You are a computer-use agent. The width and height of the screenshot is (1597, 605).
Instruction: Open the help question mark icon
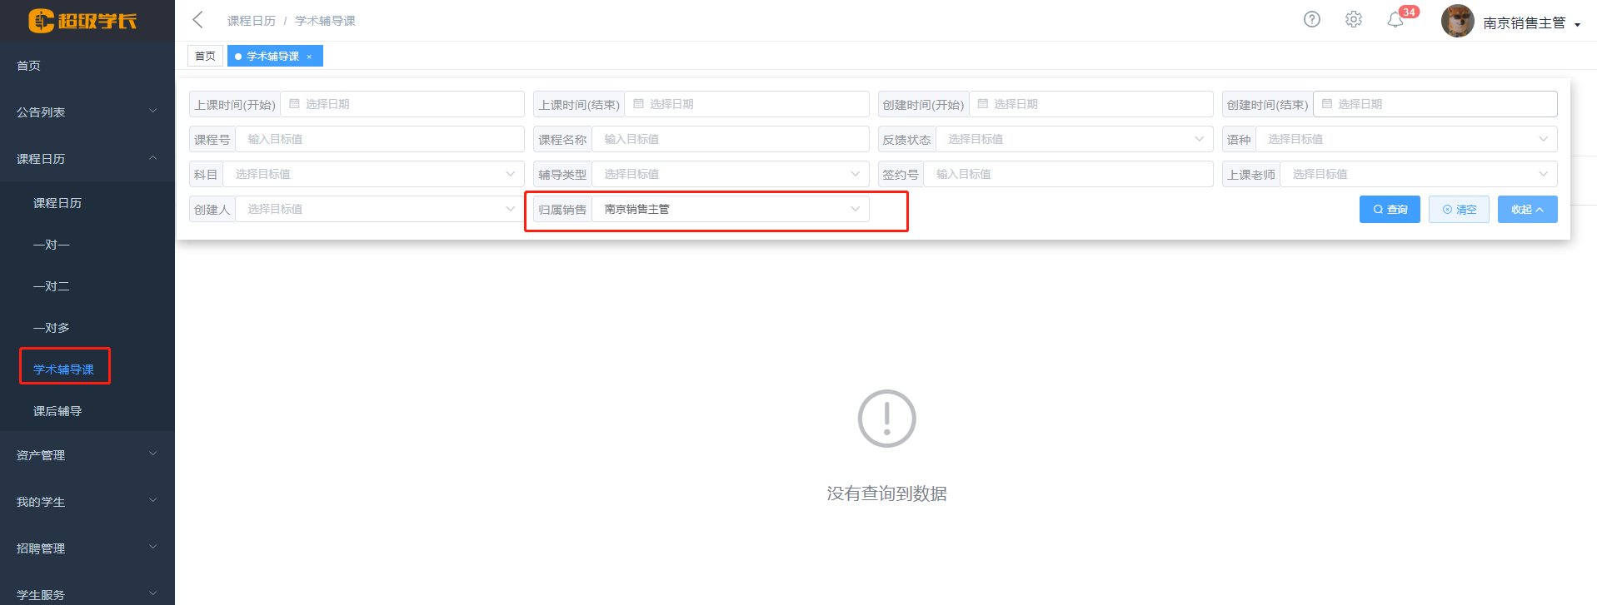[x=1312, y=19]
